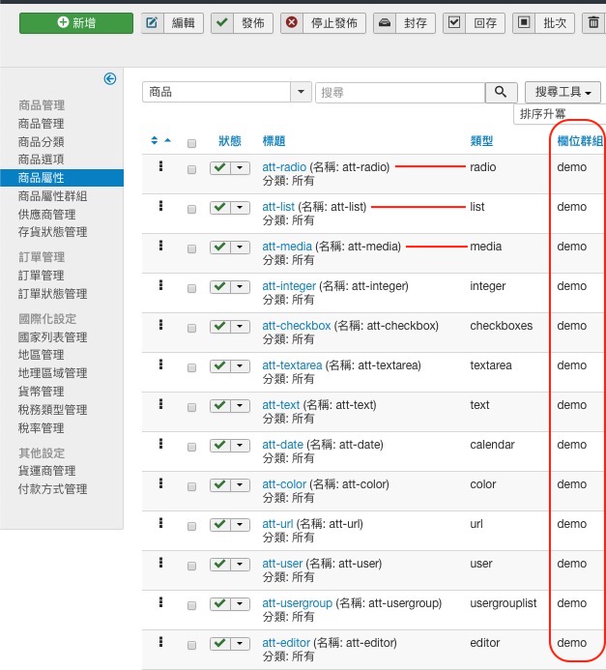Check the att-color row checkbox

pos(191,486)
